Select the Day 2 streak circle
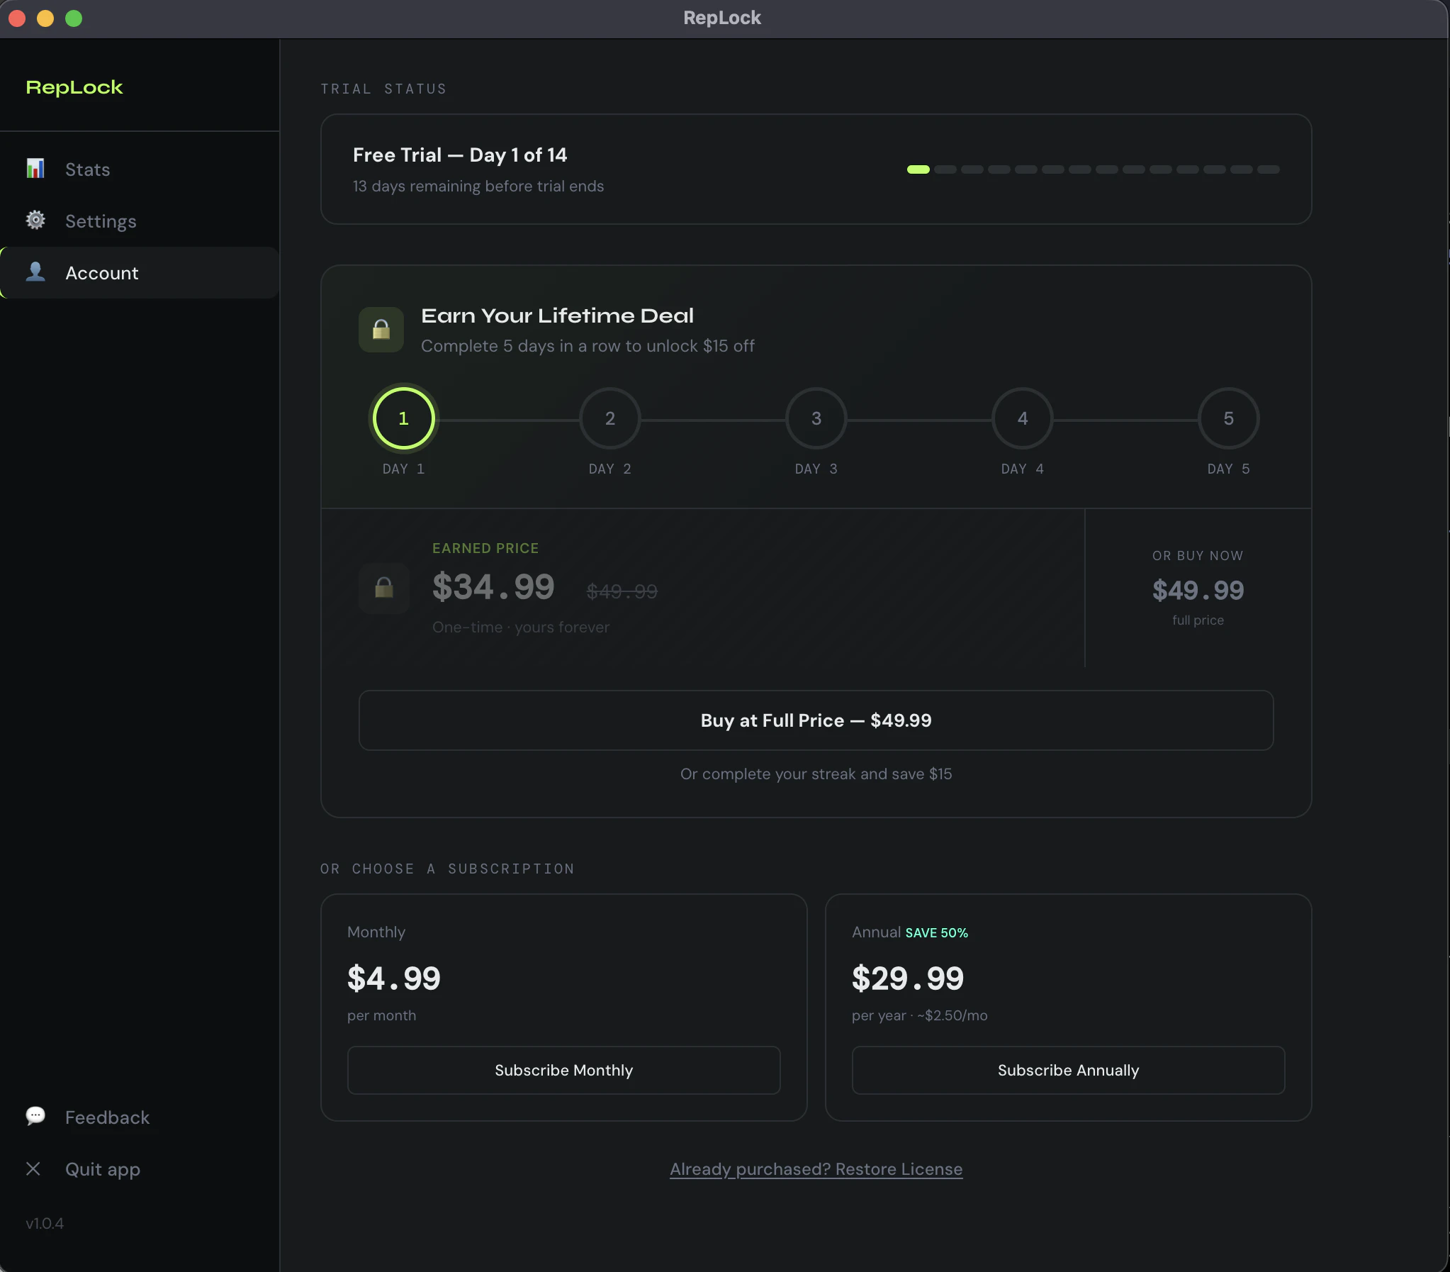The width and height of the screenshot is (1450, 1272). [x=610, y=418]
